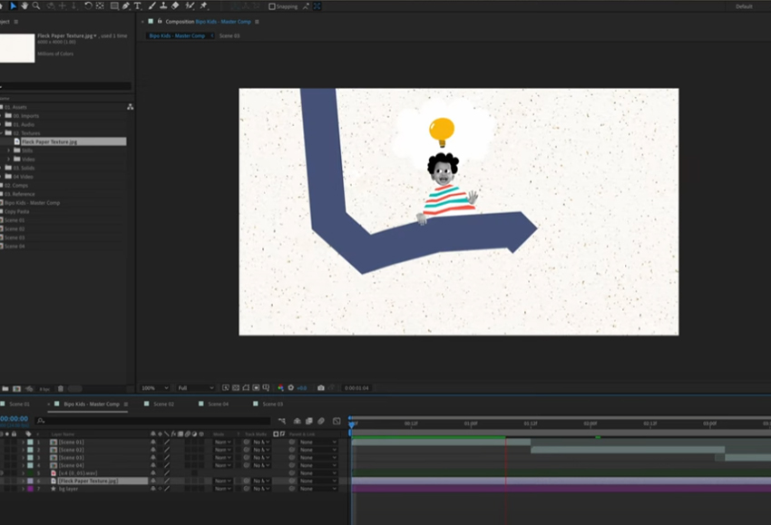771x525 pixels.
Task: Click the current time display in timeline
Action: [x=15, y=419]
